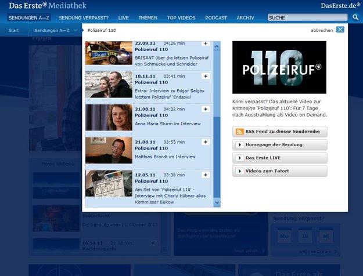Close the Polizeiruf 110 overlay with X

coord(340,30)
